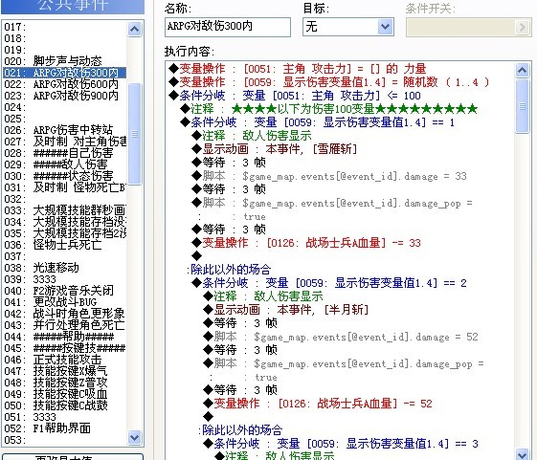Open the 目标 trigger dropdown arrow
This screenshot has width=537, height=460.
[386, 27]
